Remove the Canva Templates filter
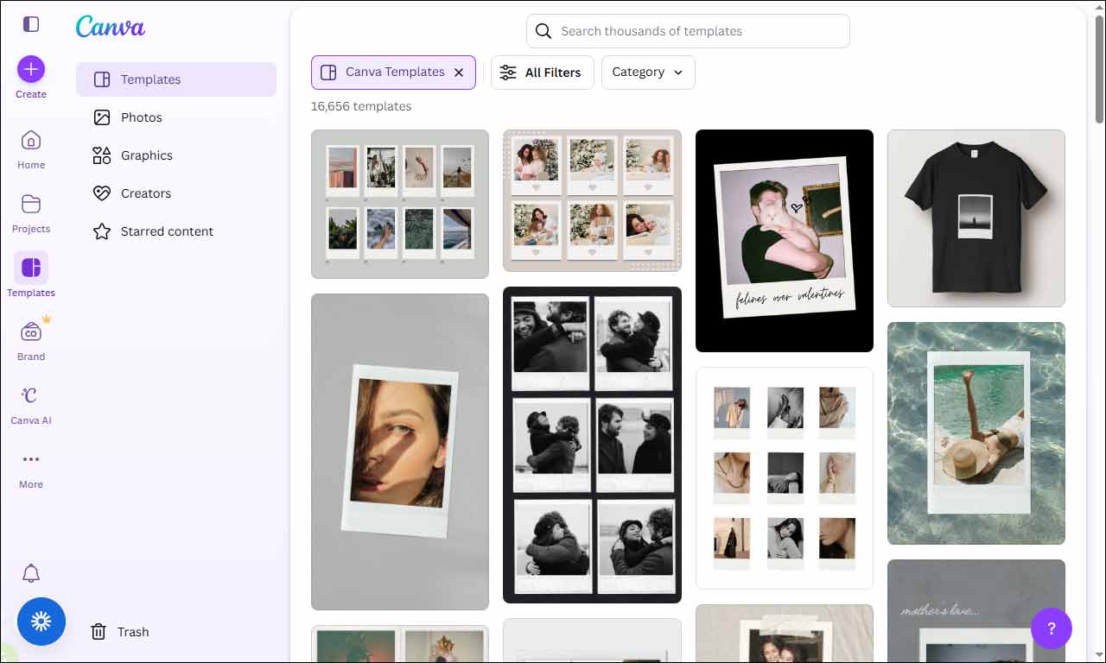 459,73
